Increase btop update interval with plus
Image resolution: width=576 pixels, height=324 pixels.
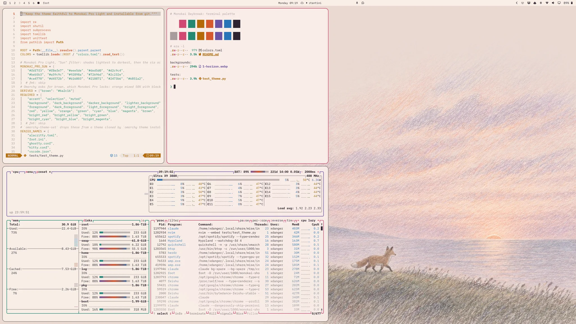point(318,172)
